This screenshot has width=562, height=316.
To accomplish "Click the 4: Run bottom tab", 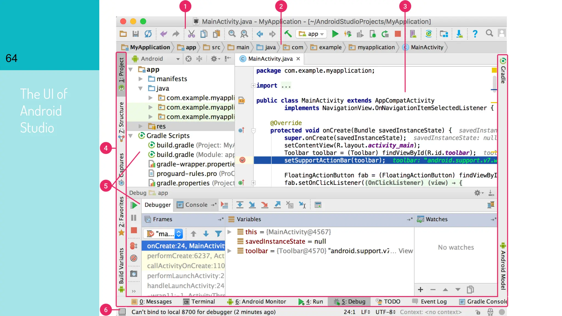I will point(311,301).
